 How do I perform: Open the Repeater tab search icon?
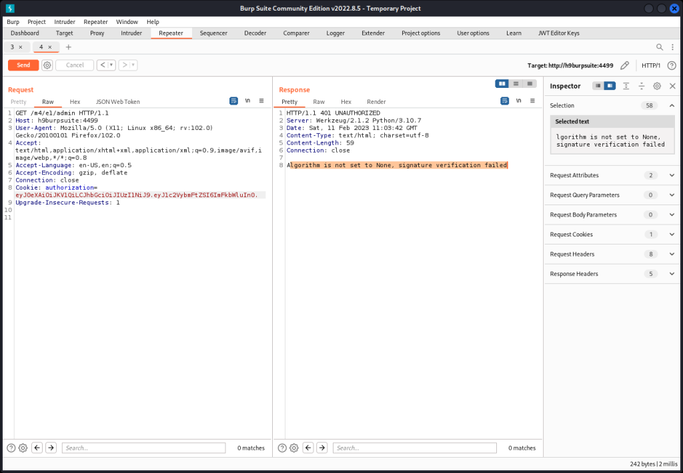[x=660, y=47]
